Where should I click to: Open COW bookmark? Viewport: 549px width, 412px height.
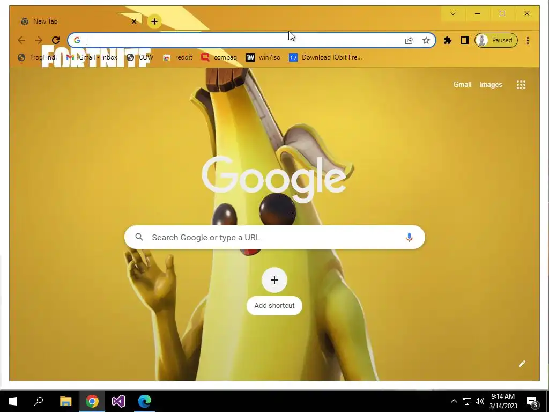click(140, 57)
